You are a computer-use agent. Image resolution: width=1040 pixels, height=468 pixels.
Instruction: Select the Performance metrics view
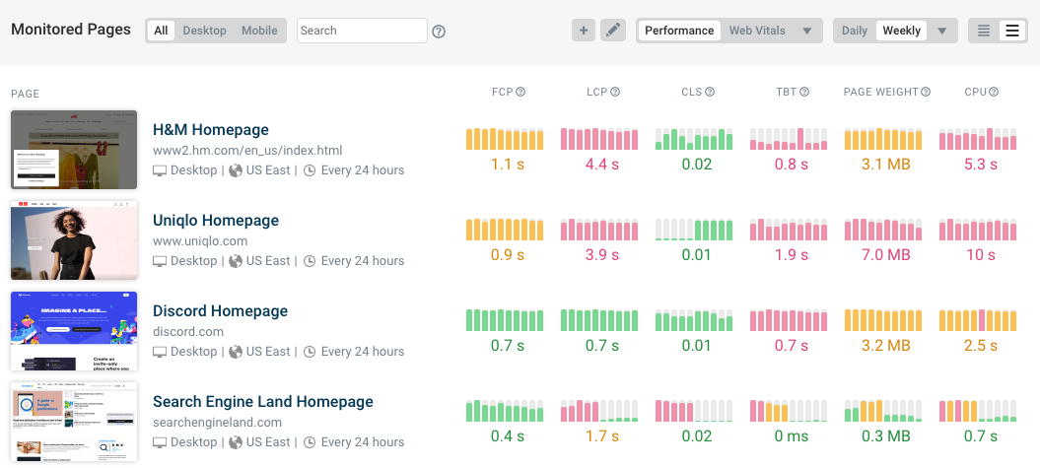coord(679,31)
